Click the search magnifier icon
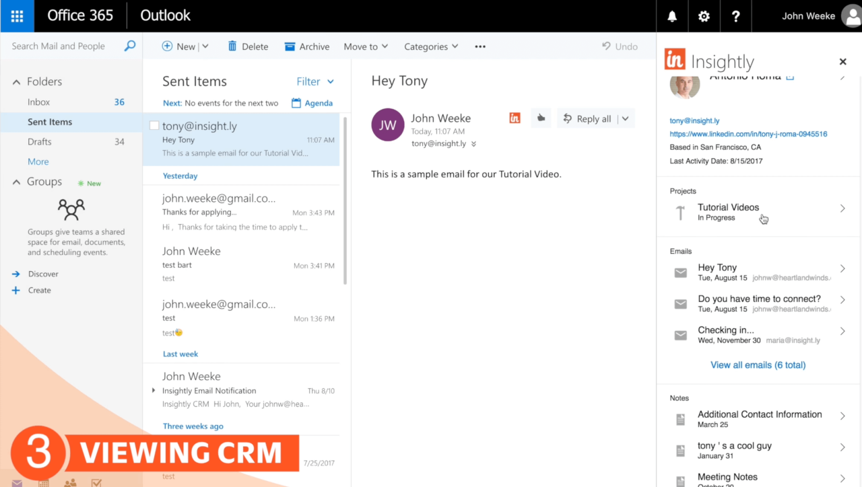 [x=130, y=46]
